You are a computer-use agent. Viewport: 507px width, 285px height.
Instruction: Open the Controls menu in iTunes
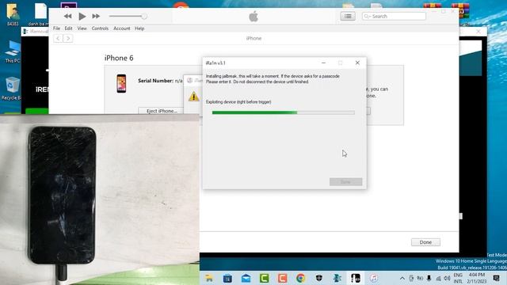[x=100, y=28]
